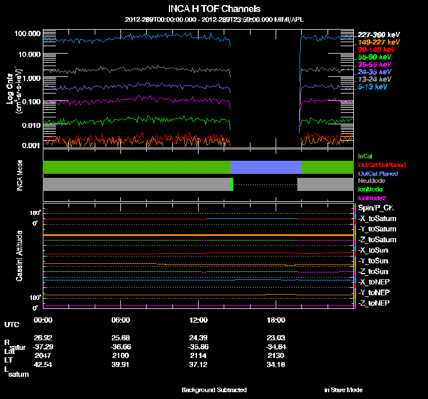This screenshot has width=428, height=399.
Task: Click the gray NeuMode bar on the left
Action: tap(136, 185)
